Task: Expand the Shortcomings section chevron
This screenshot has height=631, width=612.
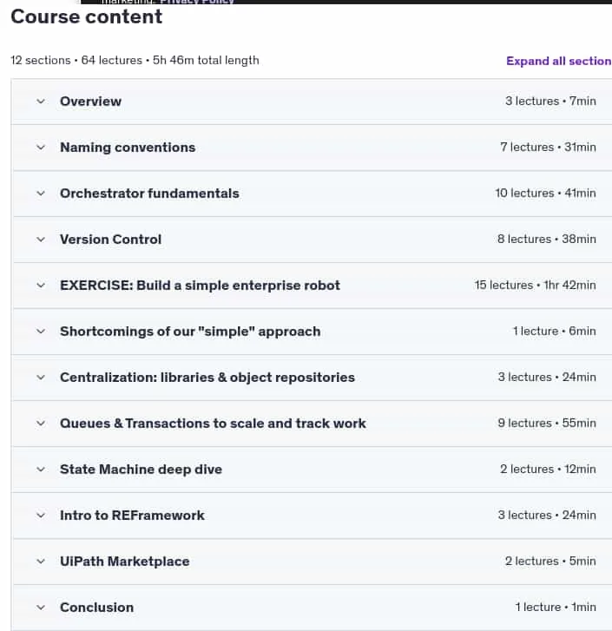Action: 41,332
